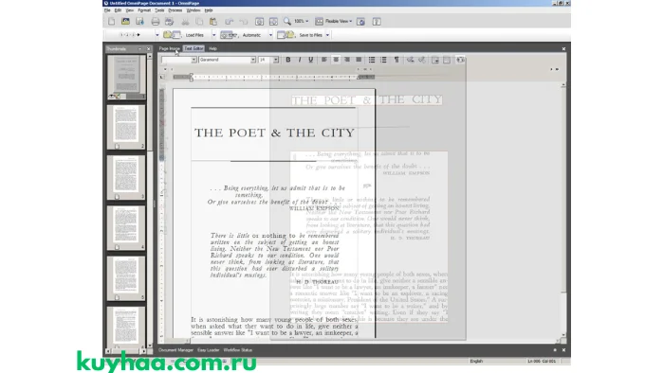664x373 pixels.
Task: Click the New document icon
Action: point(111,21)
